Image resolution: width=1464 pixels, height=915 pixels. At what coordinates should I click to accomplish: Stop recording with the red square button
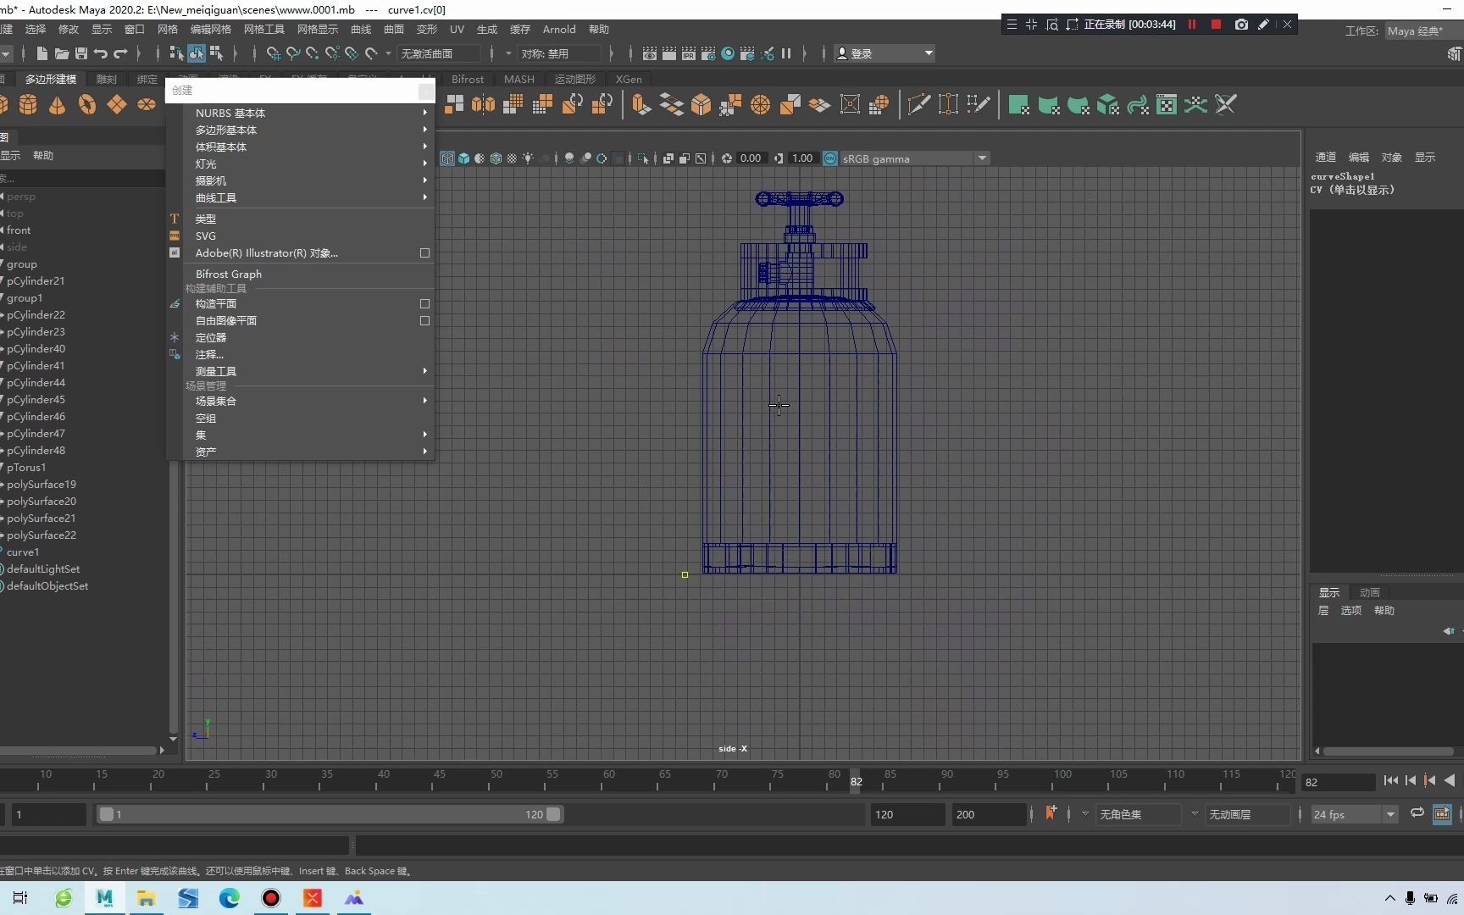[1216, 25]
